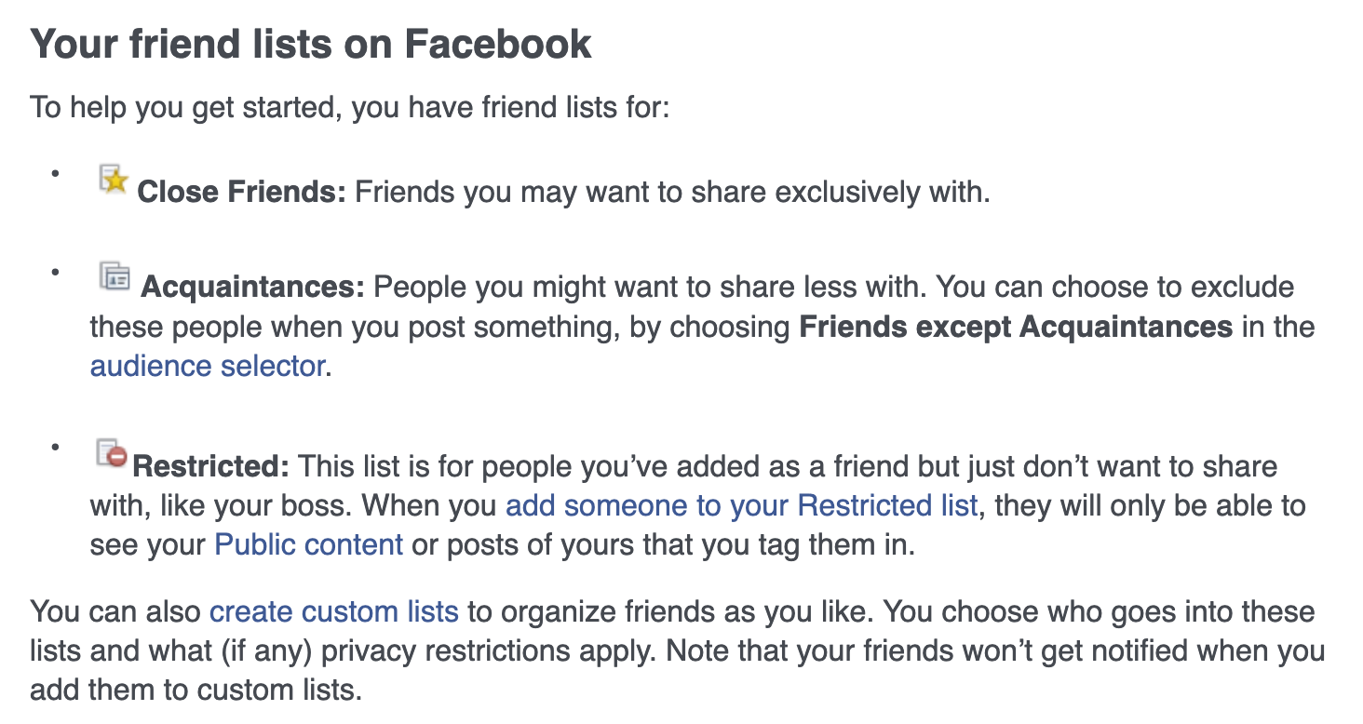Follow the add someone to your Restricted list link
Screen dimensions: 1363x724
coord(741,505)
